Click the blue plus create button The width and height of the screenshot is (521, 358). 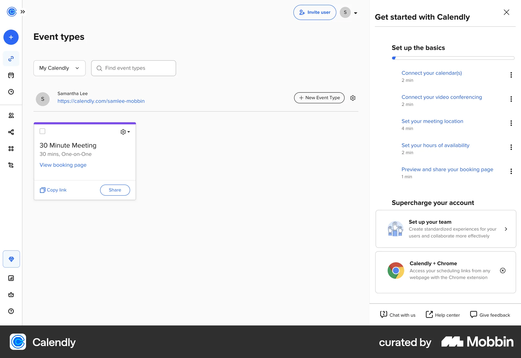11,37
